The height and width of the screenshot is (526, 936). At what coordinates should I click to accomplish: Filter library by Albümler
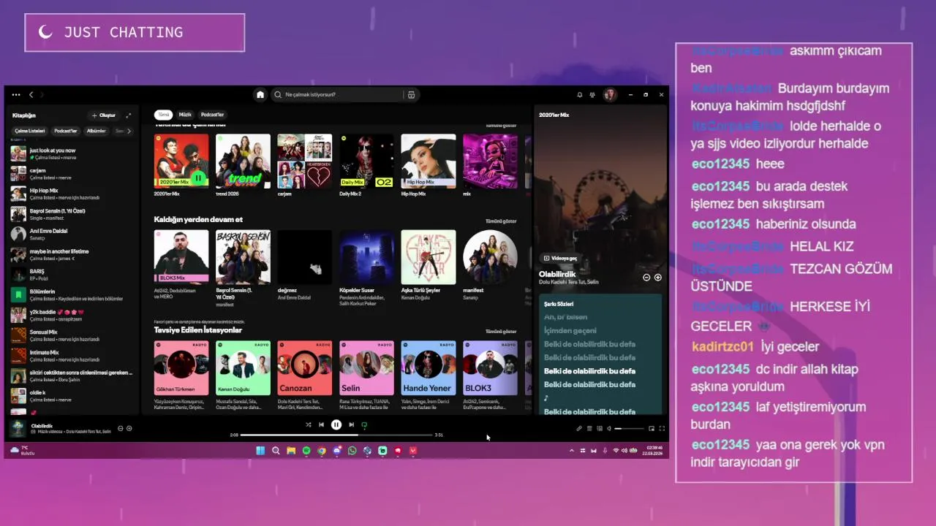pos(97,131)
